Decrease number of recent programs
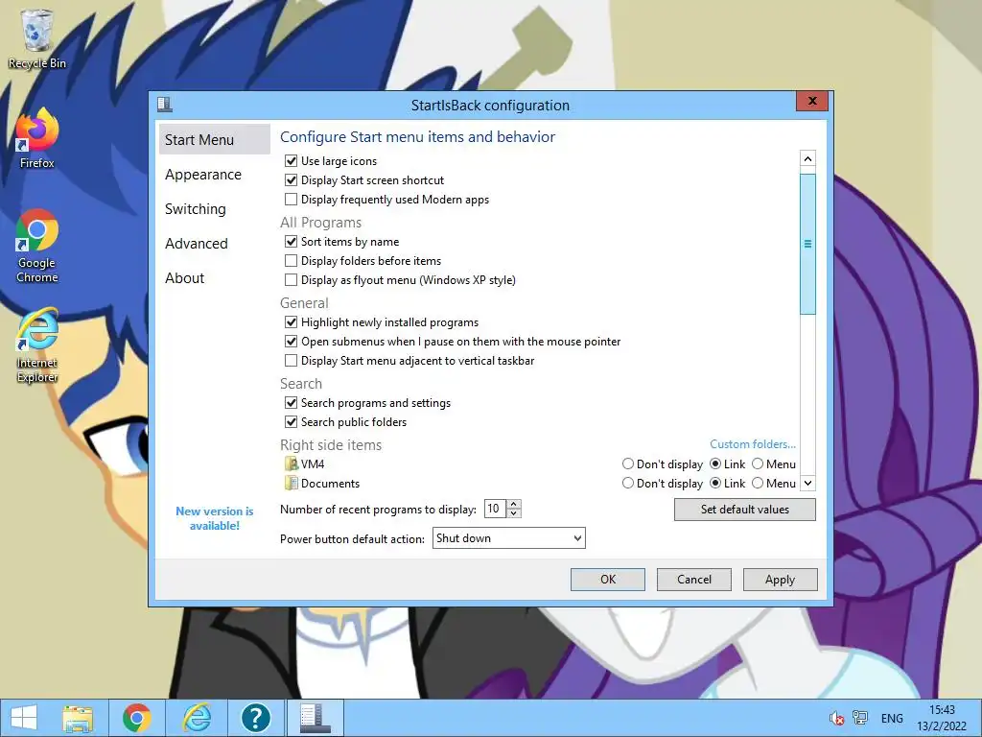Viewport: 982px width, 737px height. pyautogui.click(x=514, y=513)
